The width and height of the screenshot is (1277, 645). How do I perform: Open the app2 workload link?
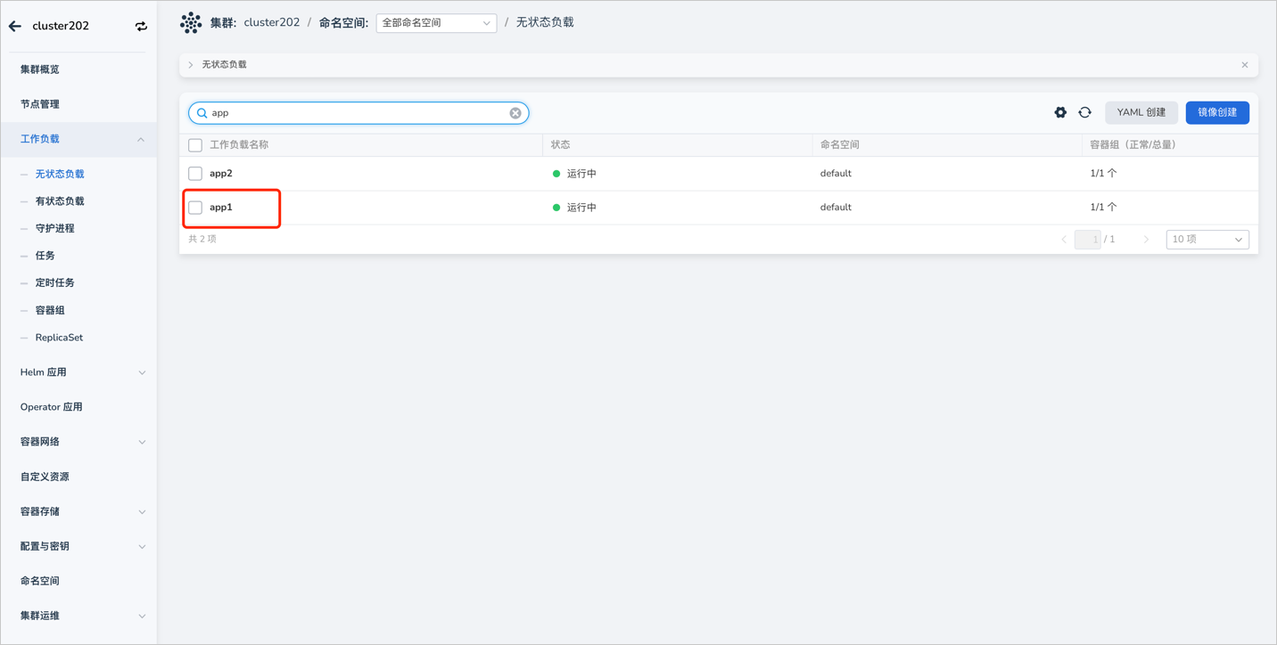[221, 174]
